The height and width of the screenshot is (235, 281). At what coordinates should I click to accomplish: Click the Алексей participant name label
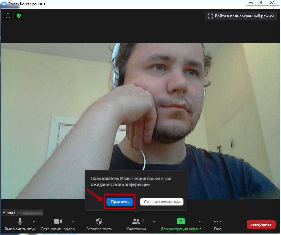click(x=11, y=212)
